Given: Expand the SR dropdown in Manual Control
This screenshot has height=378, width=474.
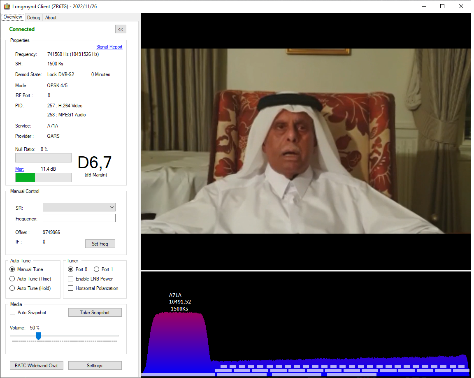Looking at the screenshot, I should pyautogui.click(x=112, y=207).
